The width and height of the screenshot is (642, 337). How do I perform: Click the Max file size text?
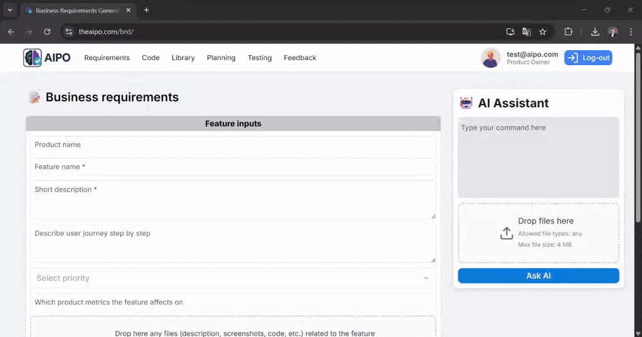click(x=545, y=244)
